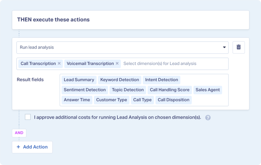This screenshot has width=261, height=165.
Task: Click the Select dimension(s) input field
Action: pos(173,64)
